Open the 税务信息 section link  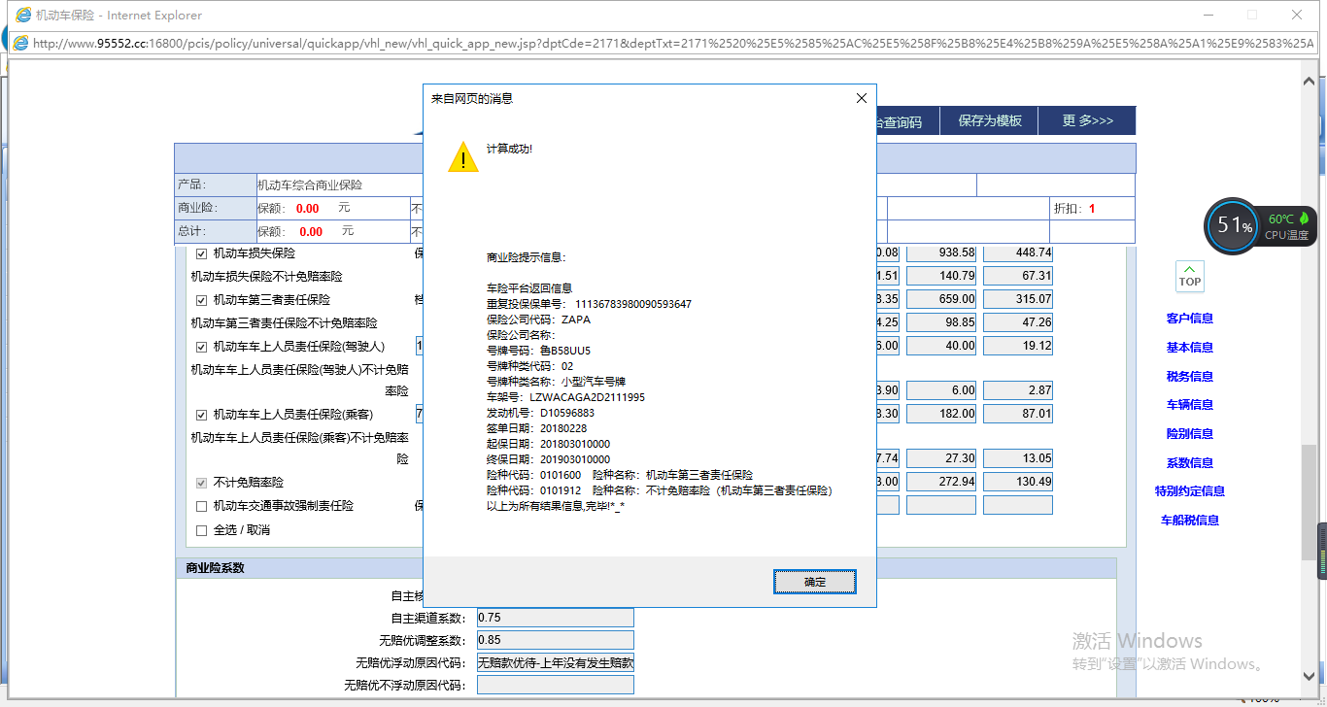(1190, 377)
